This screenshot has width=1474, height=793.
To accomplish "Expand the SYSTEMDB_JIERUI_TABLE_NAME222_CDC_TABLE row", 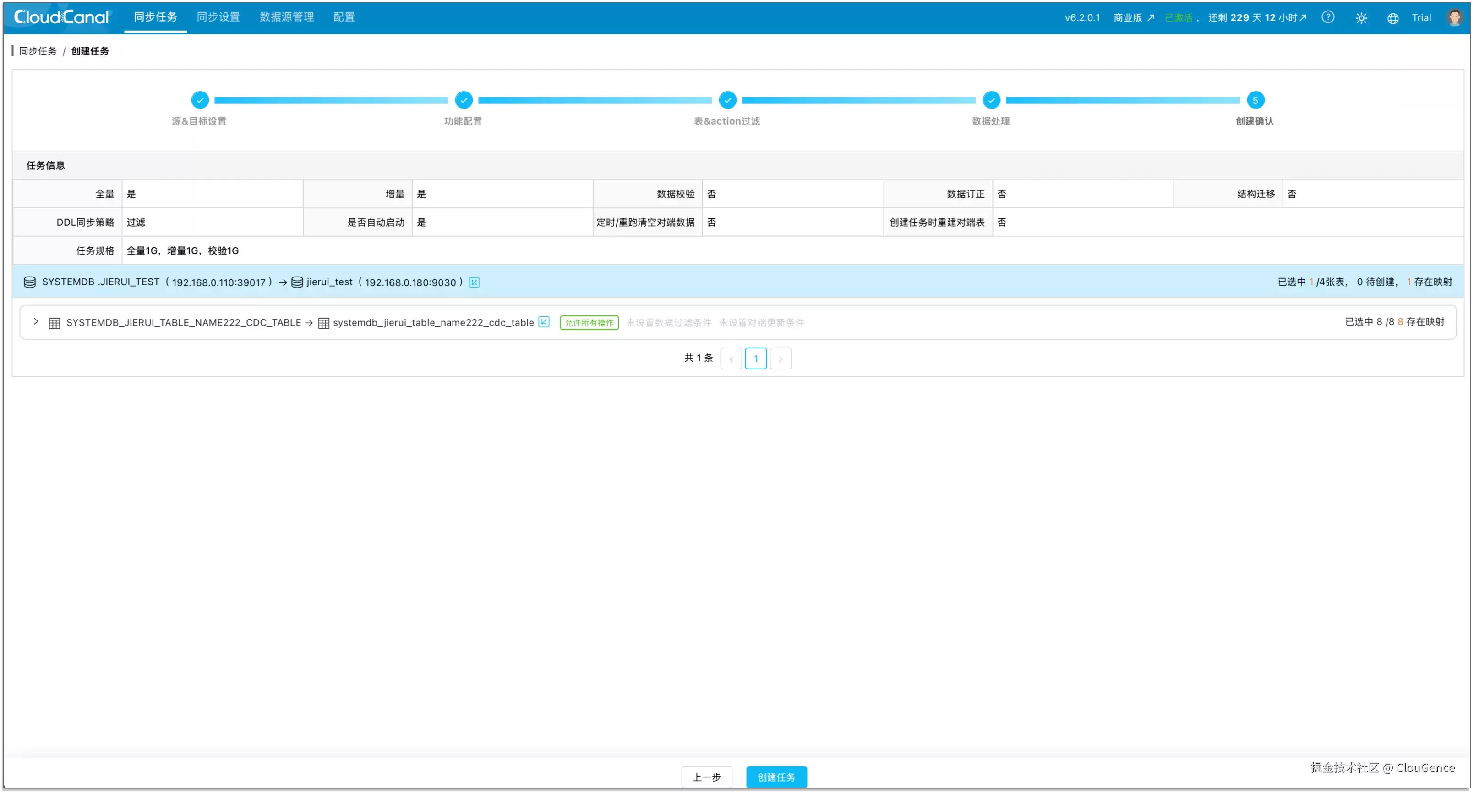I will pyautogui.click(x=35, y=322).
